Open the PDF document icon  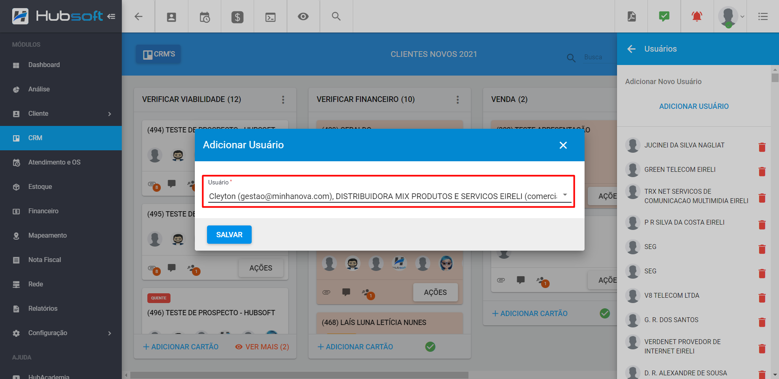tap(632, 16)
